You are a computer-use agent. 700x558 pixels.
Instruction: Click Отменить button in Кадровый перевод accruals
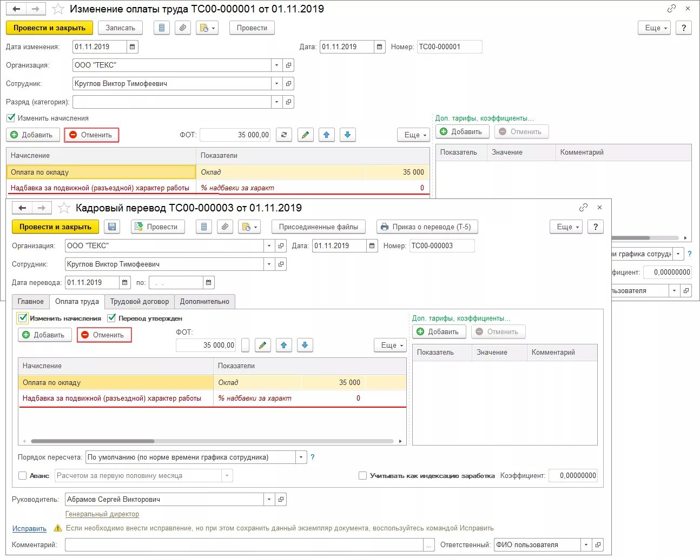click(x=104, y=335)
